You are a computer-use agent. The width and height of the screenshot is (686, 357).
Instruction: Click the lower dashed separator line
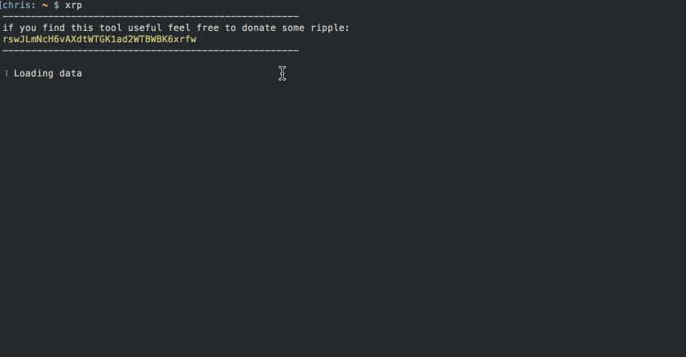click(151, 51)
